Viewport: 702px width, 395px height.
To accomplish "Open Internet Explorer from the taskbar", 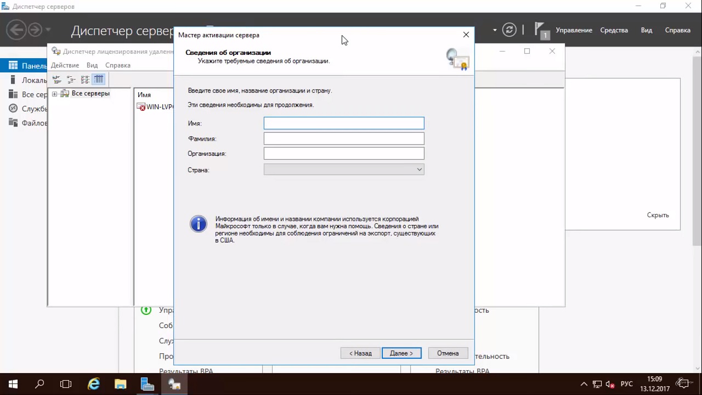I will click(94, 384).
